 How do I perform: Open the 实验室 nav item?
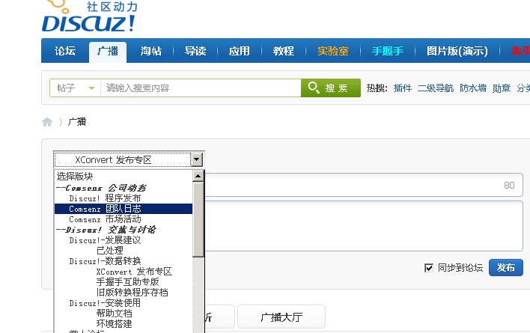coord(332,51)
